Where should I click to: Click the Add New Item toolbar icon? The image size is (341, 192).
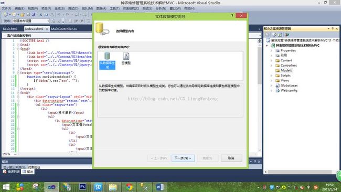(14, 15)
